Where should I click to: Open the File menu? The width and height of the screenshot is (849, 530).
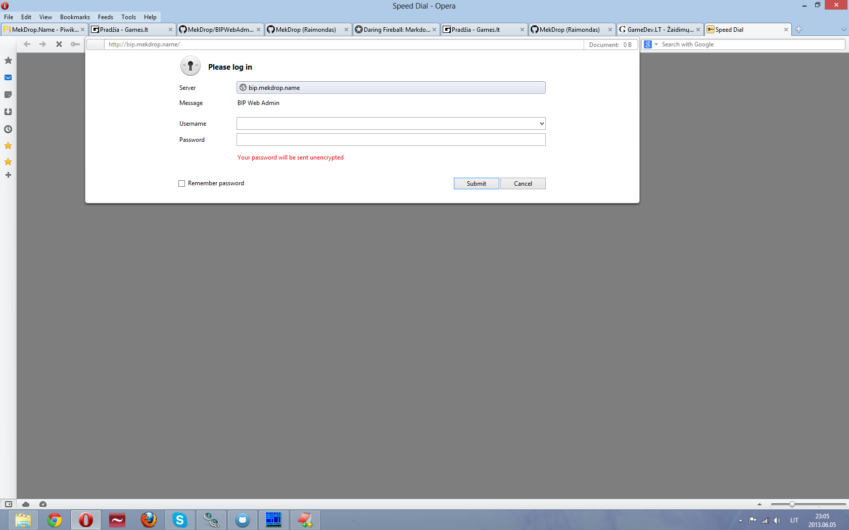[x=9, y=17]
